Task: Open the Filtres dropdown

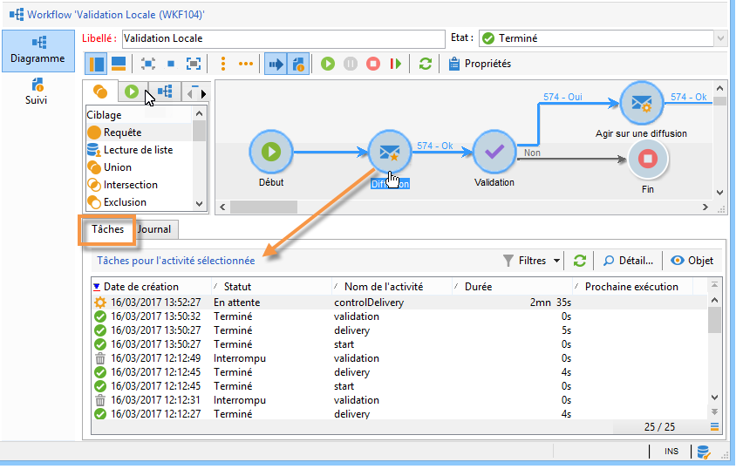Action: pos(532,261)
